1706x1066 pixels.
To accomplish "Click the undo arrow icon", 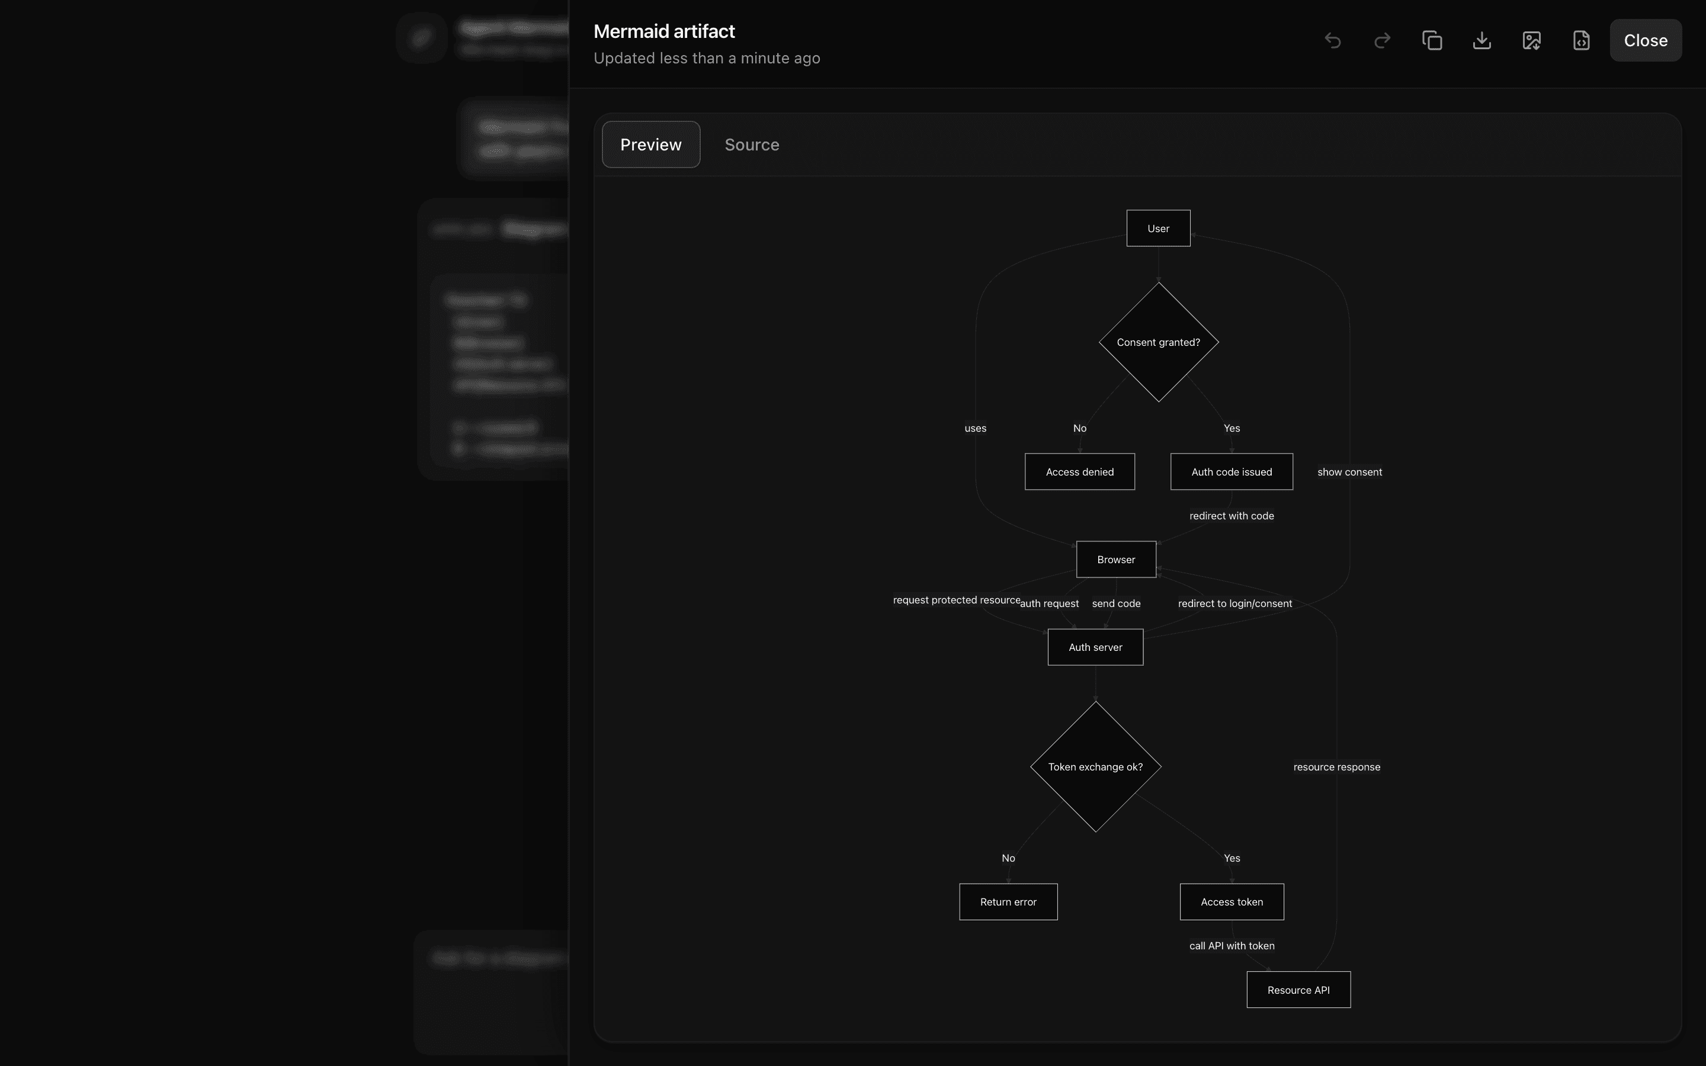I will click(x=1332, y=40).
